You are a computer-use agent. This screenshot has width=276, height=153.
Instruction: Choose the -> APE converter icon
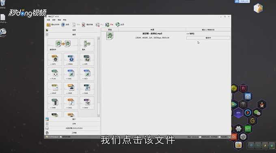[x=87, y=59]
